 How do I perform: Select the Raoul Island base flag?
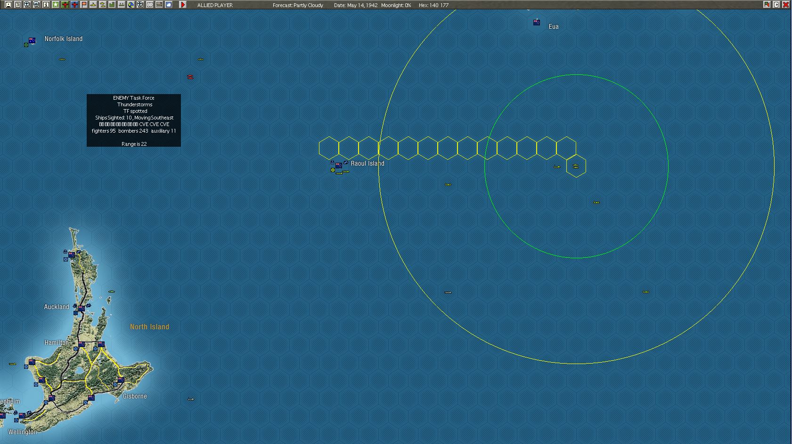(x=338, y=166)
